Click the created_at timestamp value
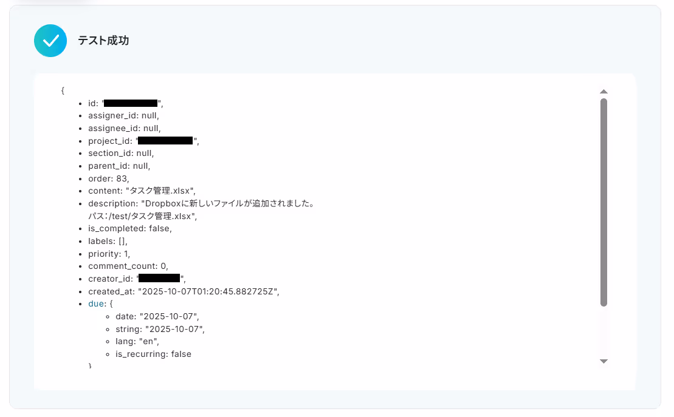Viewport: 674px width, 417px height. pyautogui.click(x=208, y=291)
